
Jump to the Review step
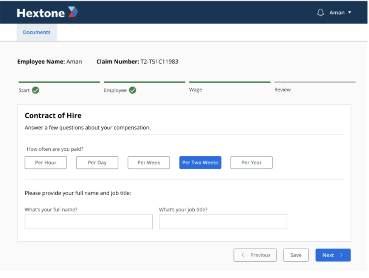(282, 90)
